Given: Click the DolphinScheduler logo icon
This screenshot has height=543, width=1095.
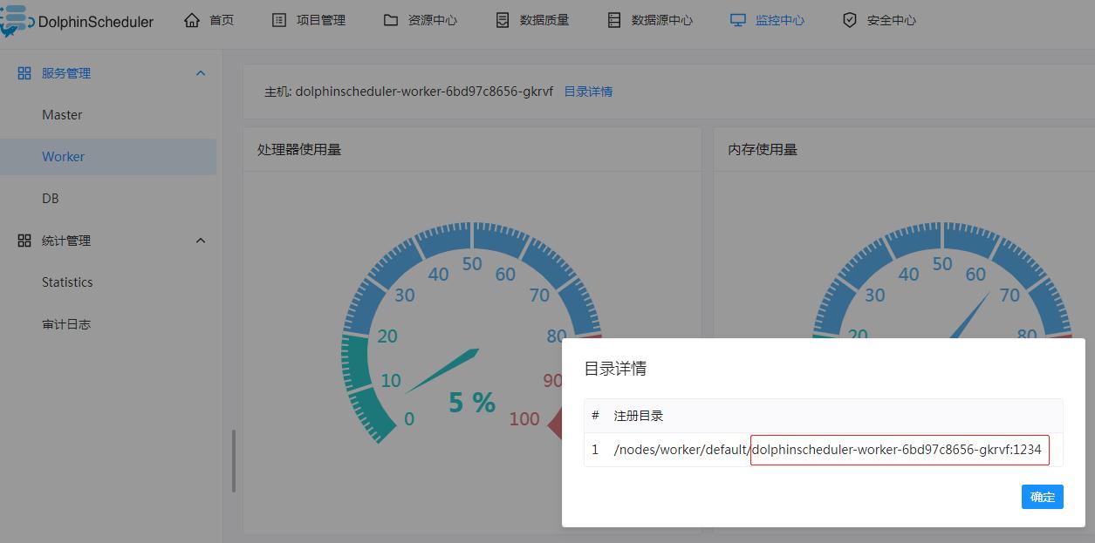Looking at the screenshot, I should pyautogui.click(x=15, y=19).
